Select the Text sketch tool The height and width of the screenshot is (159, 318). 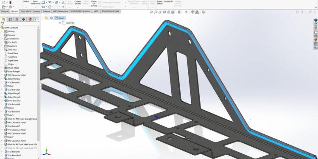tap(63, 3)
